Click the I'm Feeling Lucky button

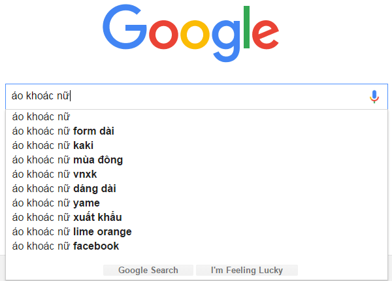(x=246, y=270)
